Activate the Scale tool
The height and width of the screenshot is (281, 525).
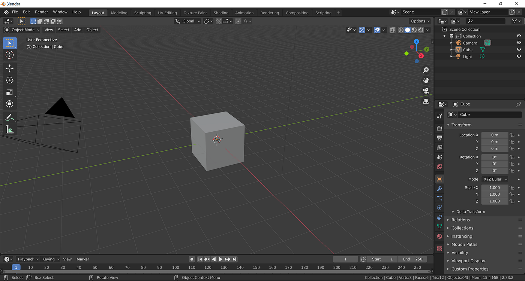pyautogui.click(x=10, y=92)
